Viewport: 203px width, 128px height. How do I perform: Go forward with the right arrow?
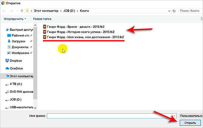(11, 11)
